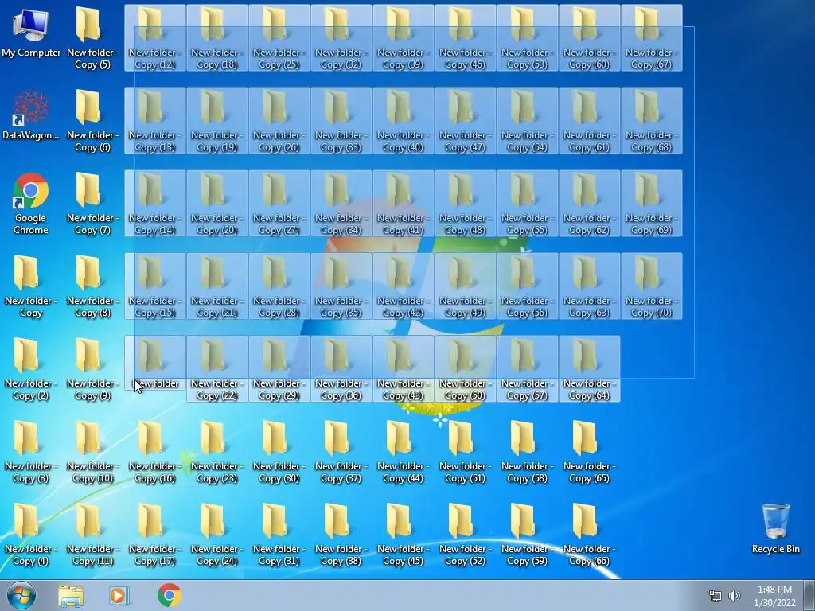
Task: Select folder New folder - Copy (31)
Action: pyautogui.click(x=279, y=534)
